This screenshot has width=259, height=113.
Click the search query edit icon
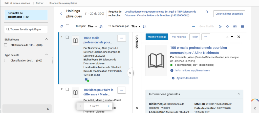207,12
